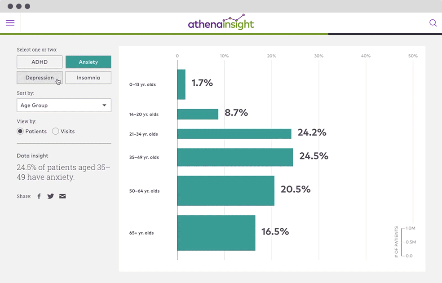The image size is (442, 283).
Task: Click the 65+ yr. olds bar
Action: (216, 233)
